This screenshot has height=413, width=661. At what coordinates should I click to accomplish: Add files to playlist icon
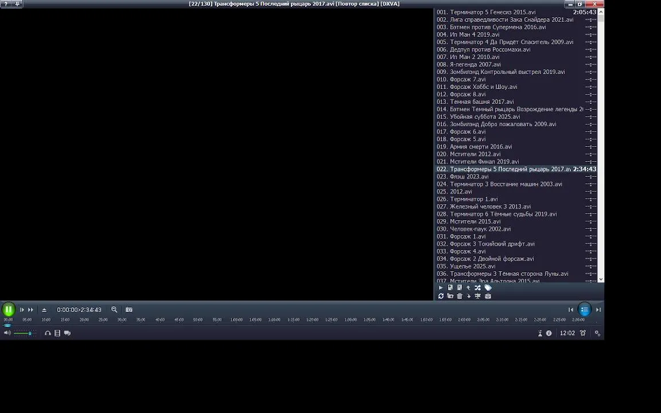coord(450,288)
